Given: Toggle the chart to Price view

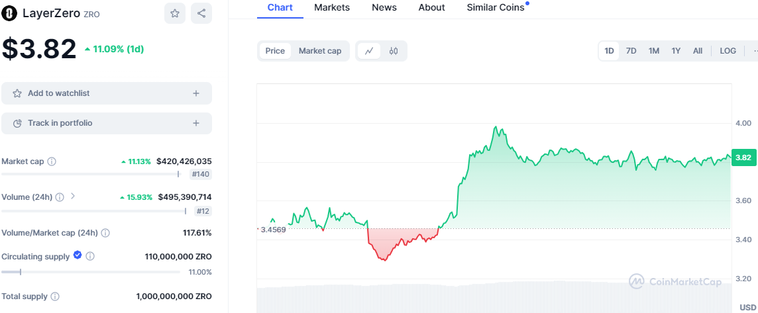Looking at the screenshot, I should tap(275, 51).
